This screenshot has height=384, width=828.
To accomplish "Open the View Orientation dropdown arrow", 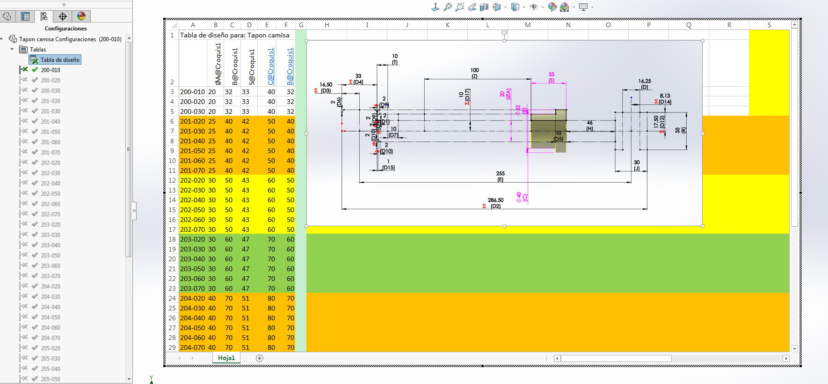I will (505, 7).
